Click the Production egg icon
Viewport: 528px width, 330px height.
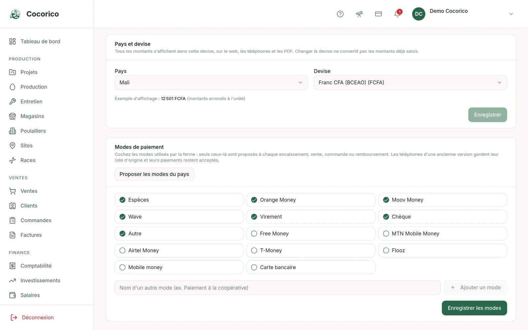13,87
